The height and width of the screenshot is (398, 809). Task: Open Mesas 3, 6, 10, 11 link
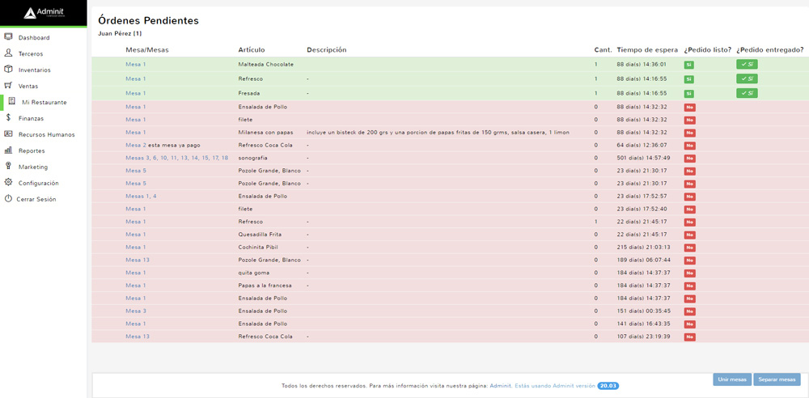tap(176, 159)
